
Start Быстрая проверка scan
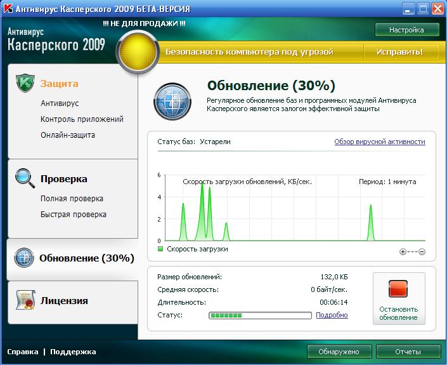coord(74,215)
